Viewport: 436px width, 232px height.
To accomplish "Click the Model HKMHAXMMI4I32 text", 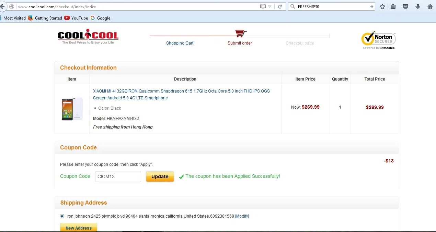I will 116,119.
